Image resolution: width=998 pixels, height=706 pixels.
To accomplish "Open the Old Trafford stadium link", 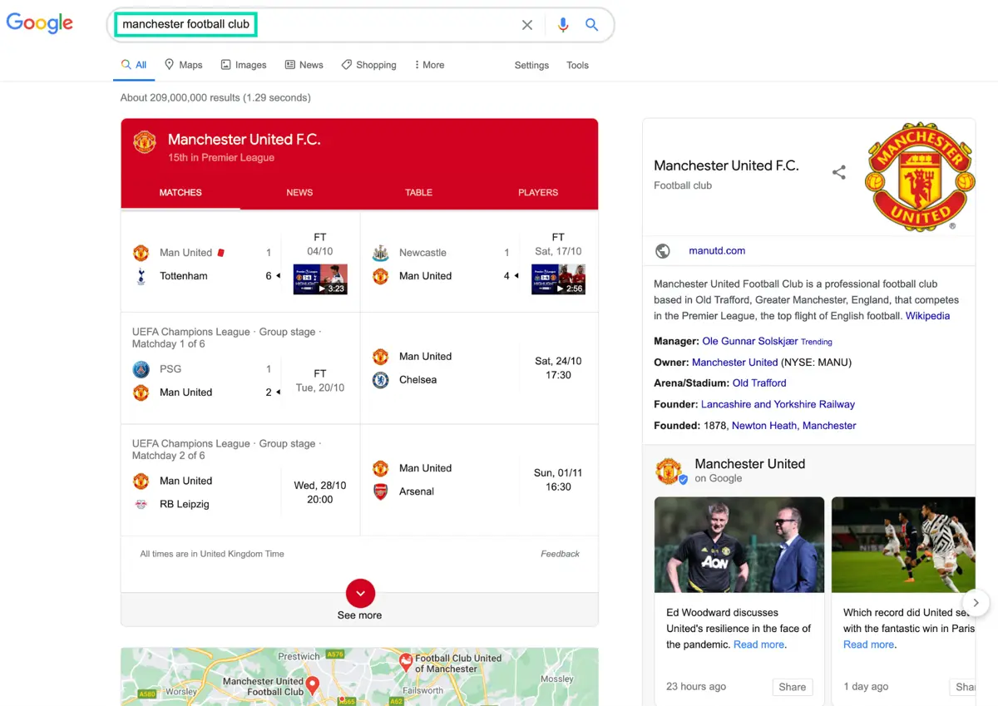I will [759, 383].
